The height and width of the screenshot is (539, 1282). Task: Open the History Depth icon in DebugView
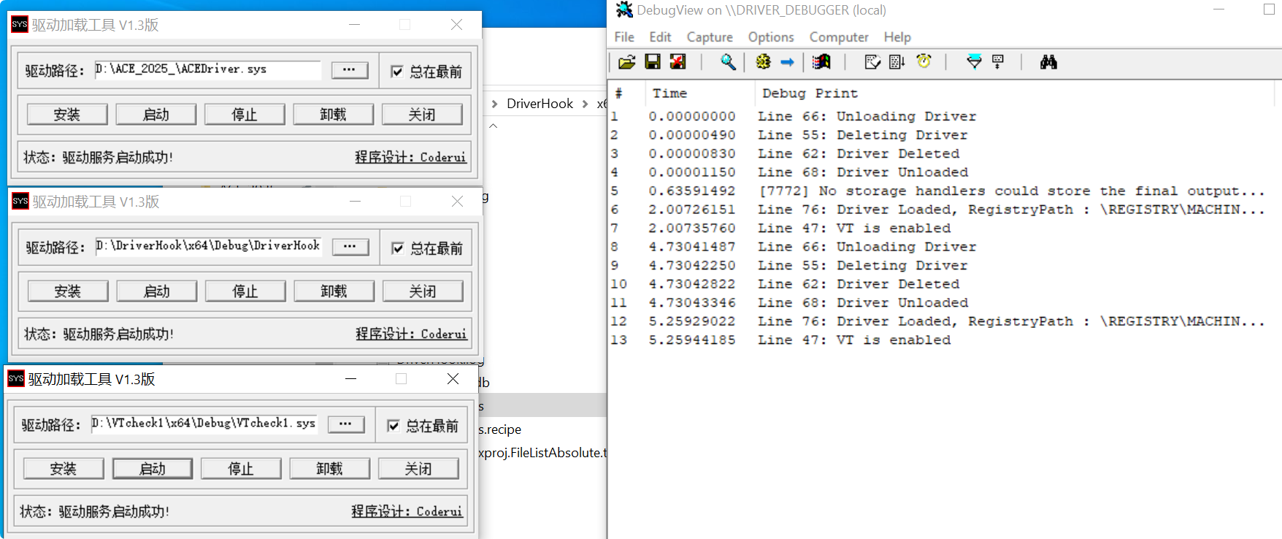pos(998,62)
